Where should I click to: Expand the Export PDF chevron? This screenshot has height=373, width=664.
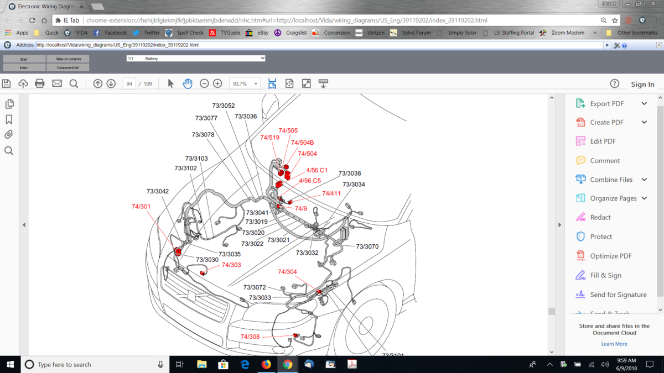click(644, 103)
